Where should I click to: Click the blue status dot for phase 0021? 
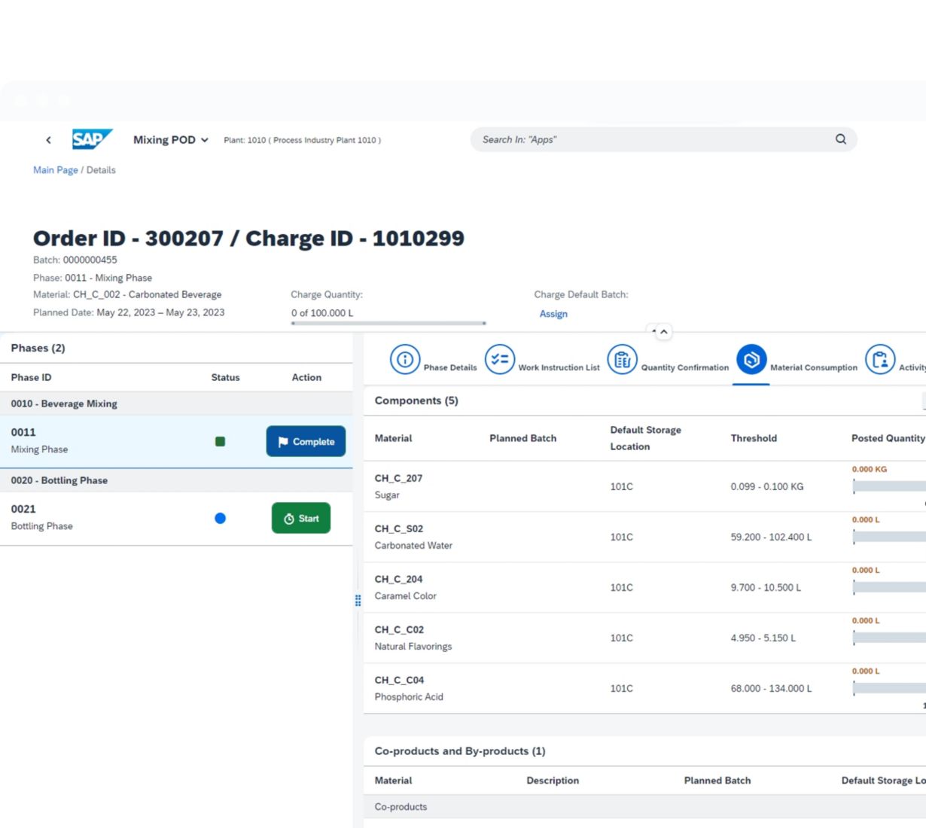click(x=220, y=518)
